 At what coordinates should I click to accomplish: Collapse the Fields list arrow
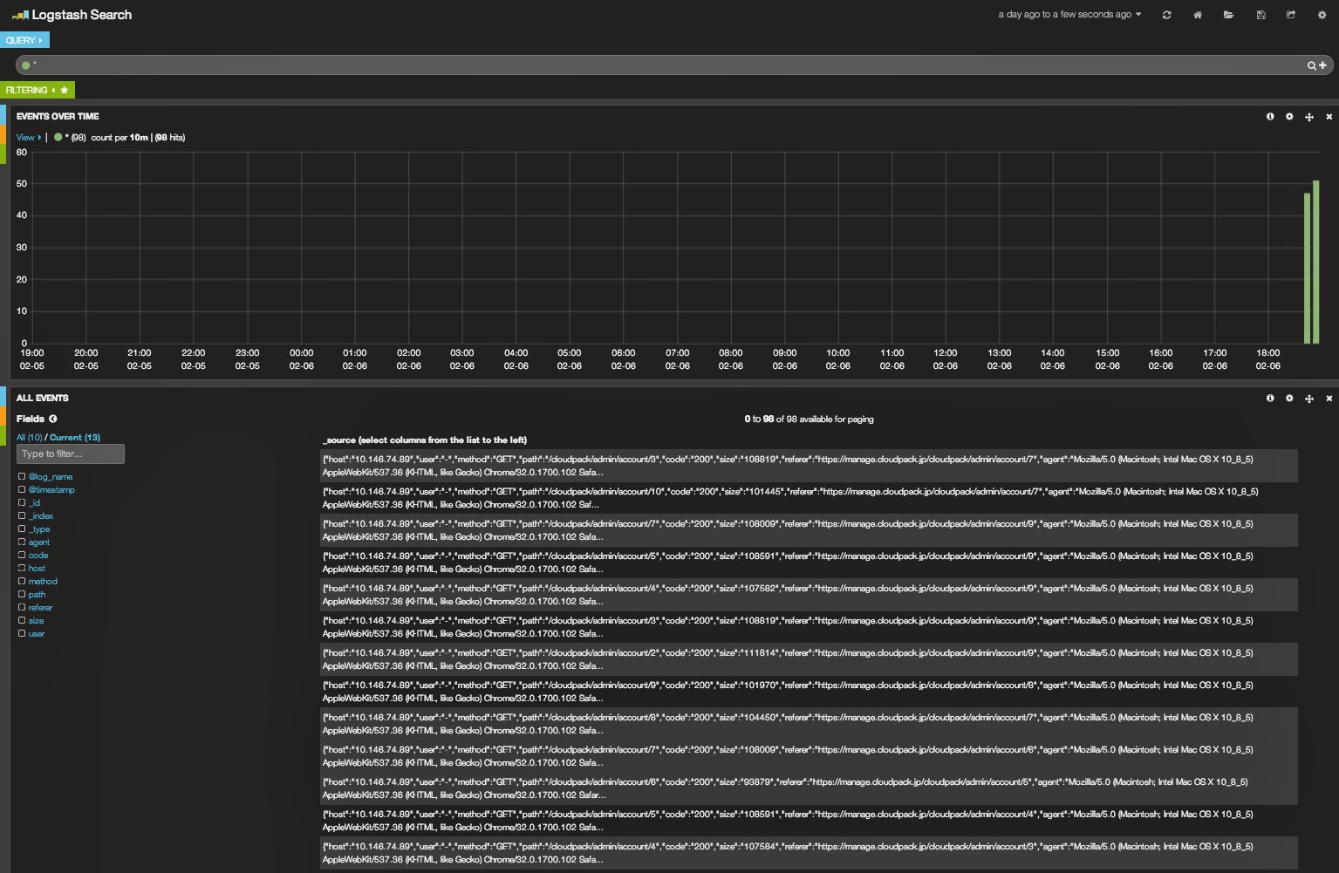(x=52, y=419)
